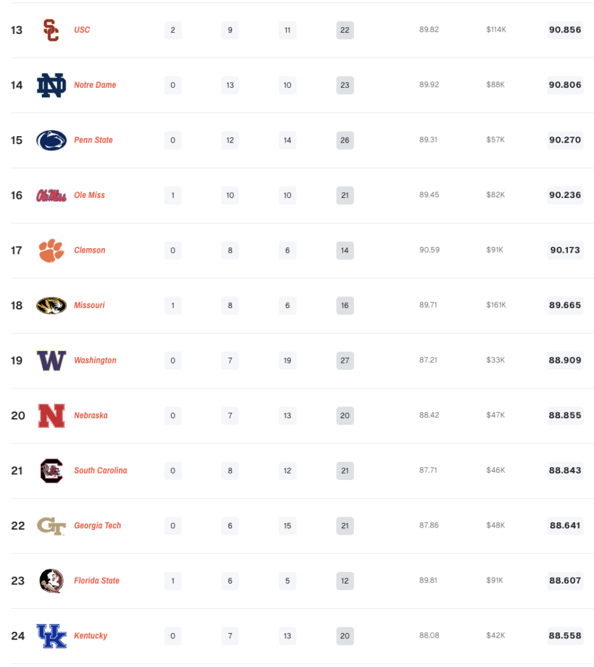Select the Georgia Tech GT logo
The image size is (594, 667).
[x=51, y=526]
